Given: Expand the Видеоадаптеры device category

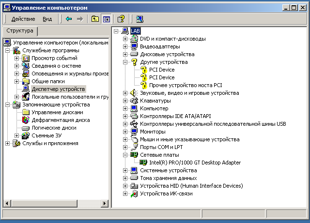Looking at the screenshot, I should click(x=125, y=46).
